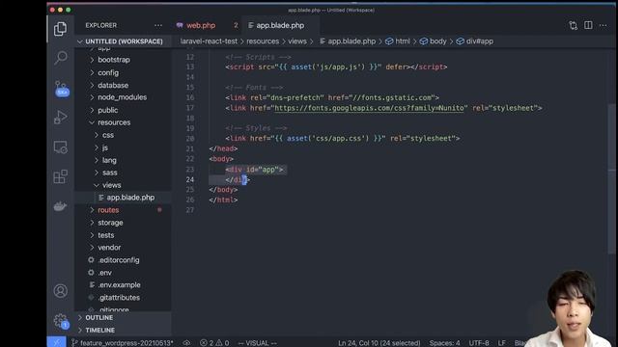This screenshot has width=618, height=347.
Task: Click the feature_wordpress-20210513 branch indicator
Action: coord(123,343)
